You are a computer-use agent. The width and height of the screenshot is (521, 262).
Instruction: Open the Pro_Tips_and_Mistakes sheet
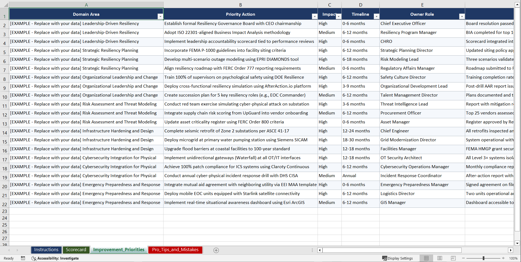tap(175, 250)
